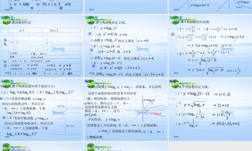252x151 pixels.
Task: Click the conclusion log₂3.4 < log₂8.5
Action: coord(19,113)
